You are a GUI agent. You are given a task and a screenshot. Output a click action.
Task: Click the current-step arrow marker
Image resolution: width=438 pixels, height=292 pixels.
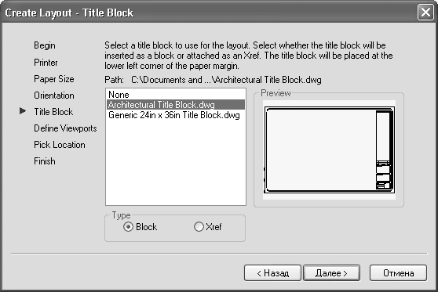coord(23,111)
